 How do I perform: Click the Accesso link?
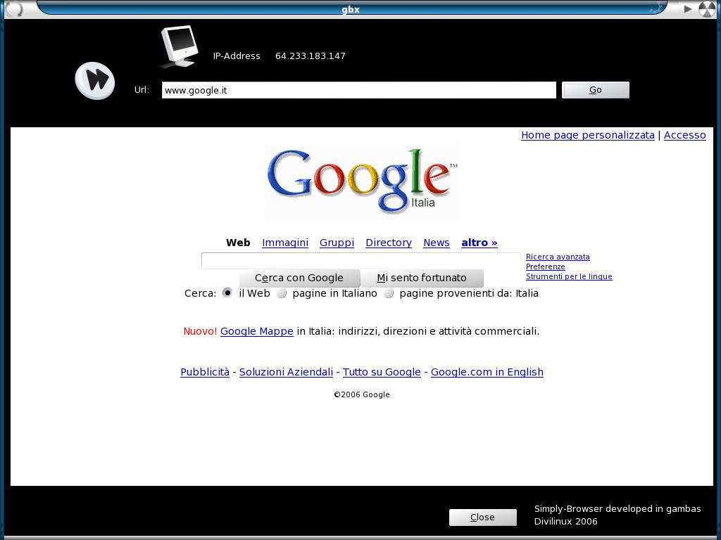point(684,135)
